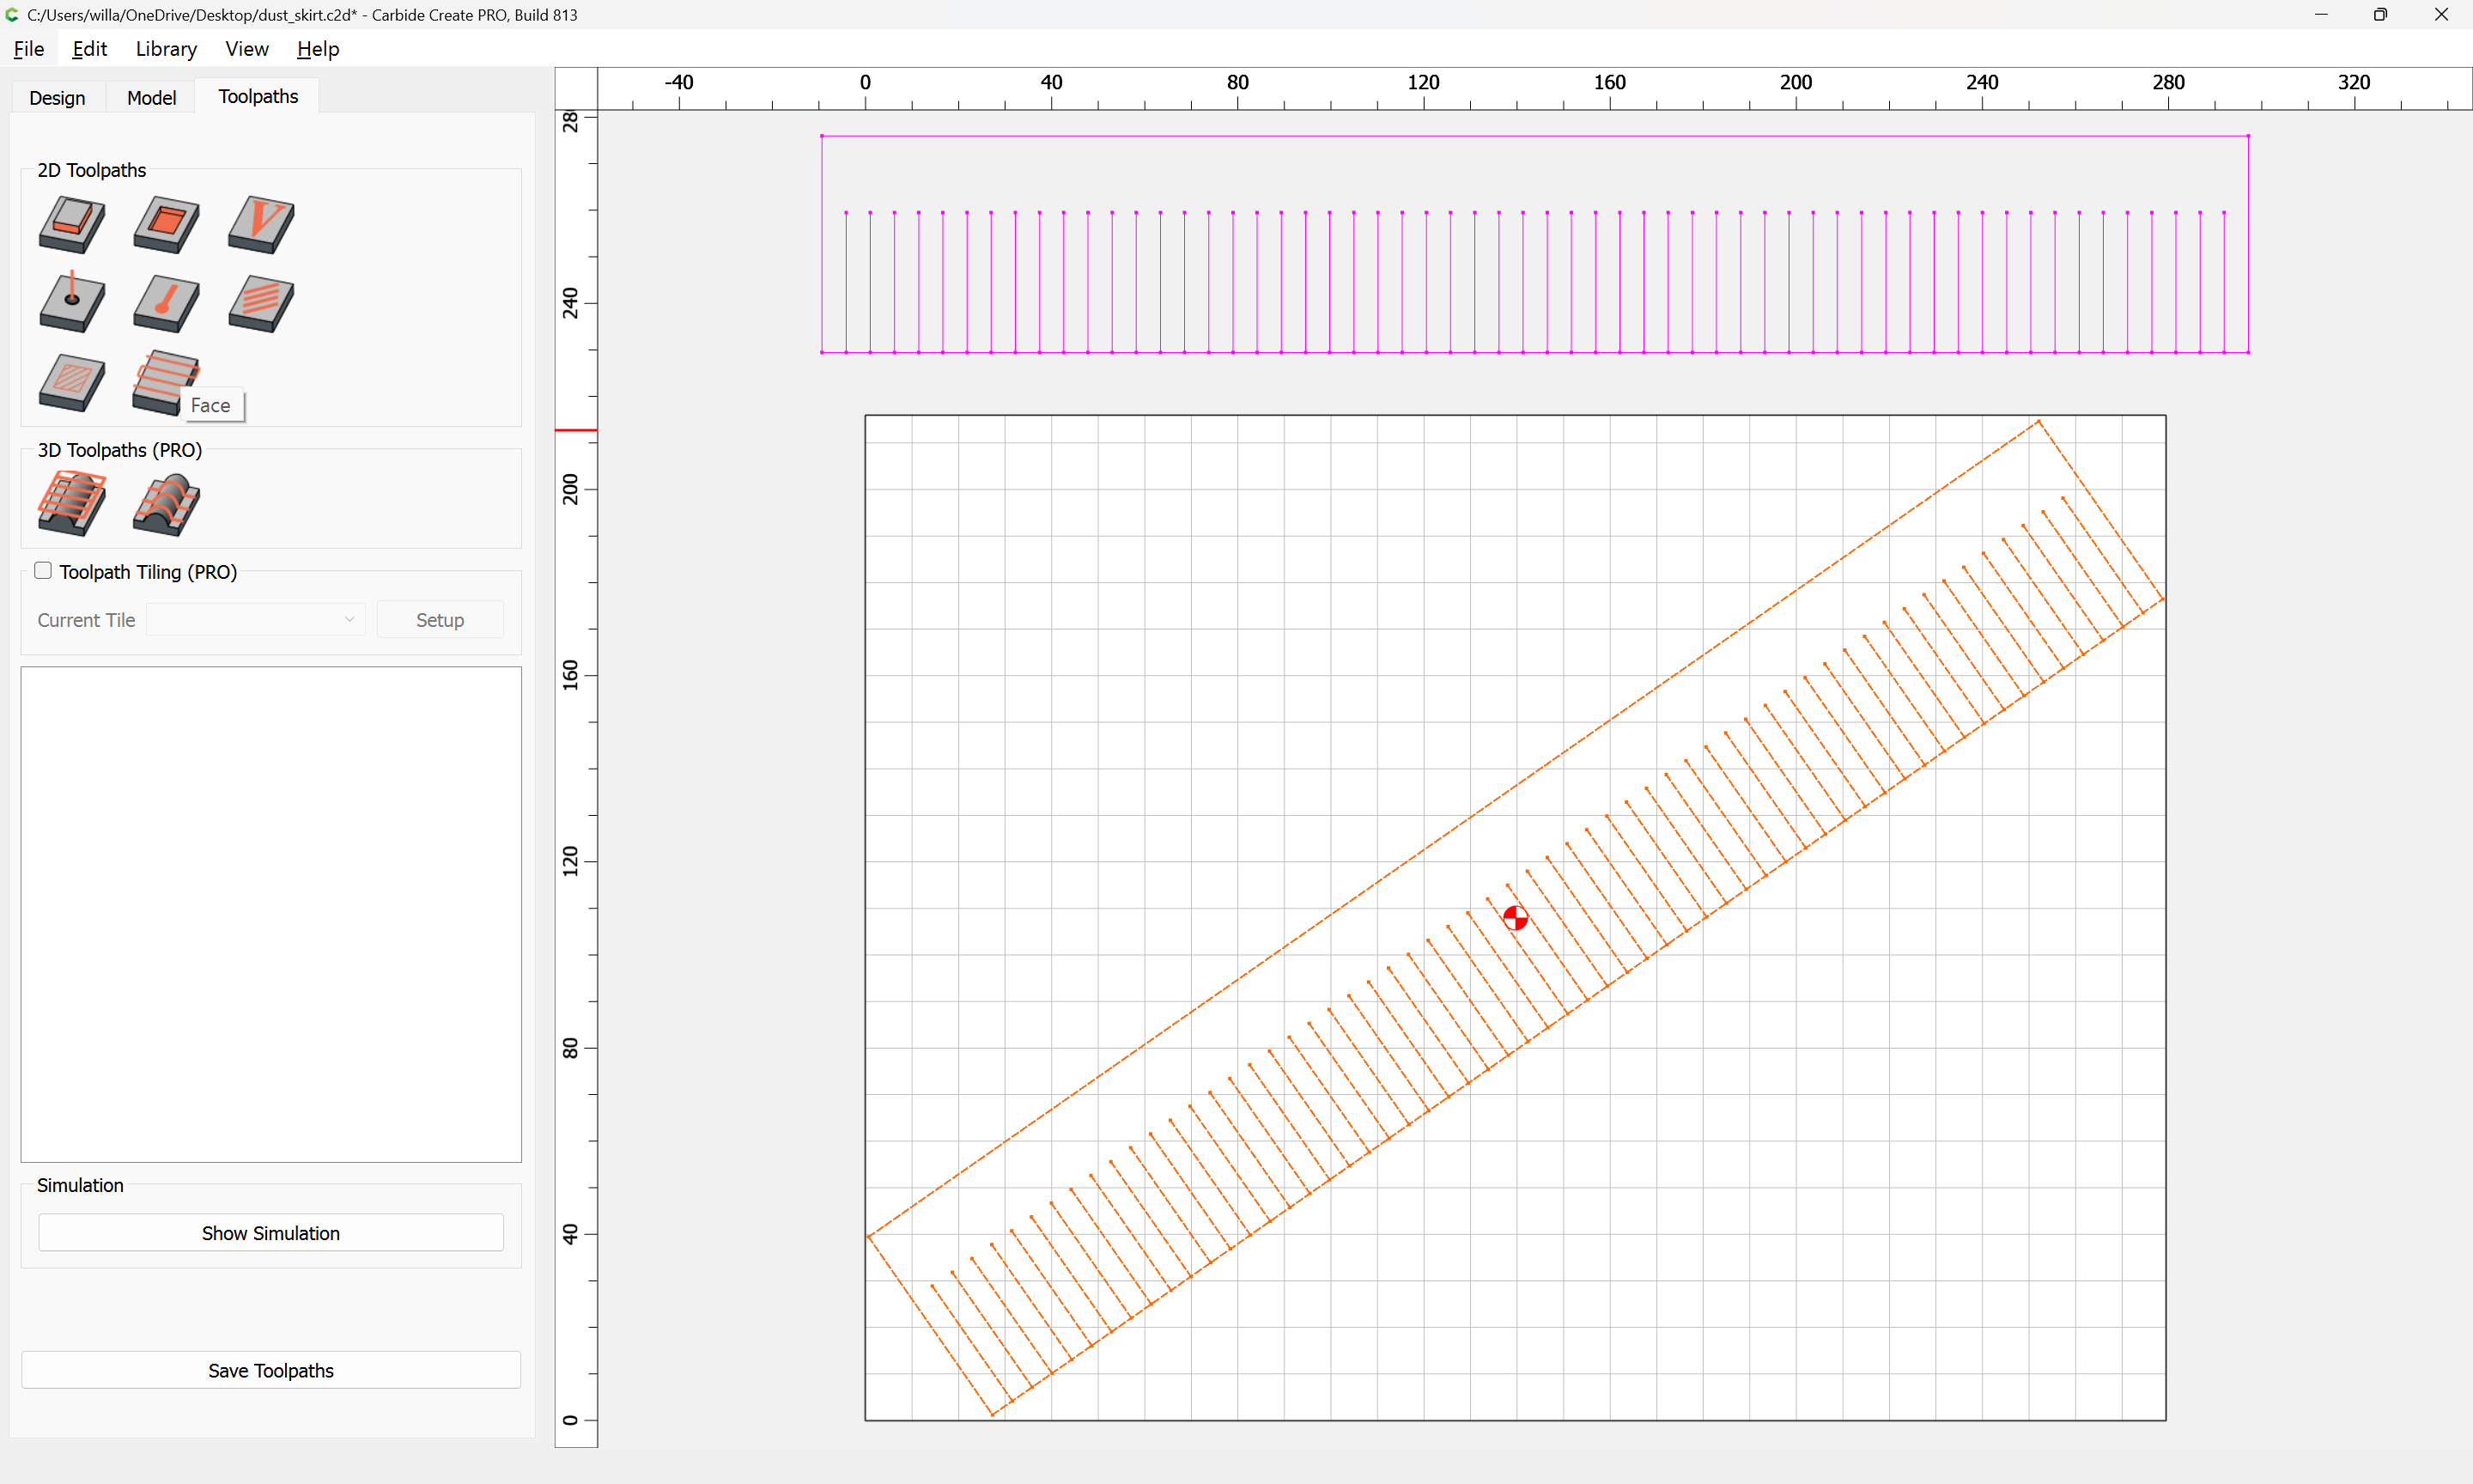Select the 3D Finish toolpath icon

(x=166, y=504)
